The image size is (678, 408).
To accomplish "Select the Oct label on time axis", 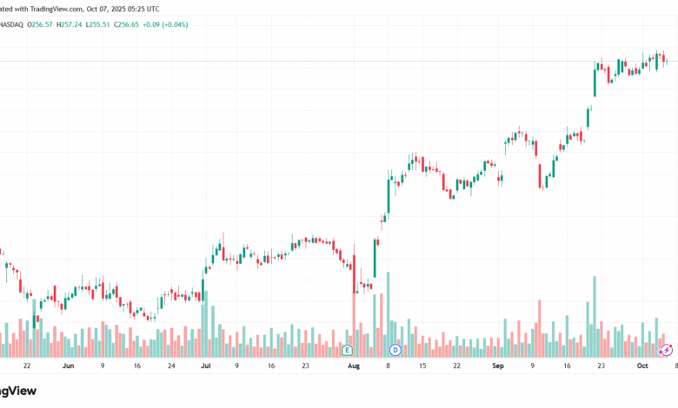I will (x=642, y=367).
